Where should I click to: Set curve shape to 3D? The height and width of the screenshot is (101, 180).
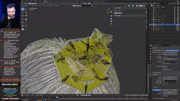tap(172, 50)
